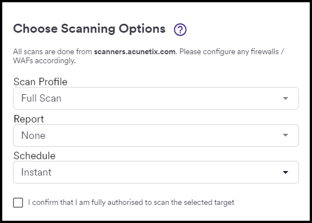Viewport: 312px width, 223px height.
Task: Expand the Schedule dropdown arrow
Action: 286,172
